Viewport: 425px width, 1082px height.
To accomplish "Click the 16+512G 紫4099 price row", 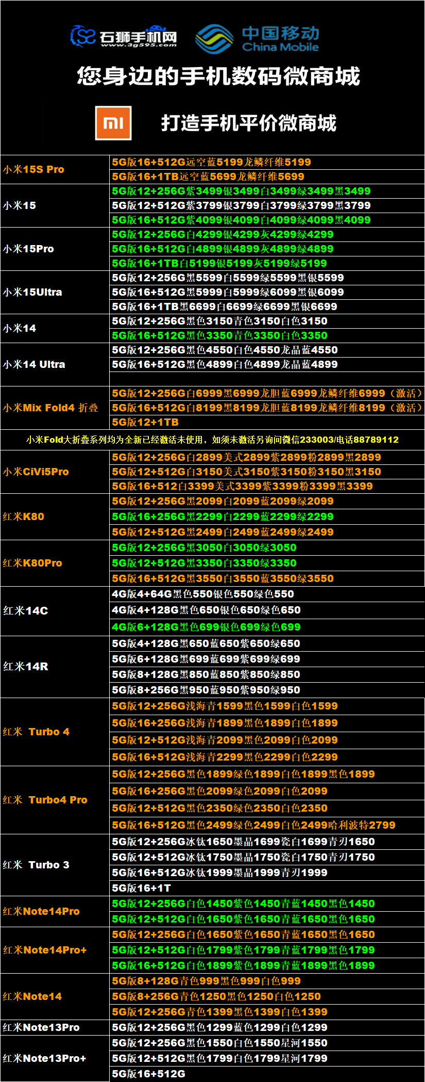I will coord(267,220).
